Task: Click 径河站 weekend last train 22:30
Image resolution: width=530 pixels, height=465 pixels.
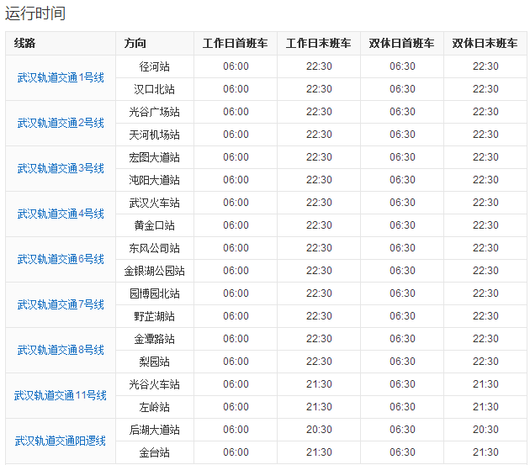Action: [x=485, y=66]
